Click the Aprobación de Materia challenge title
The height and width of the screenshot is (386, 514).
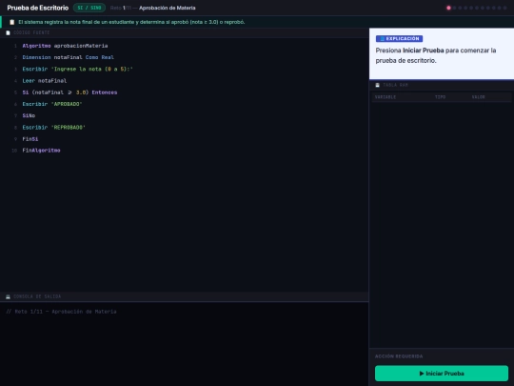click(x=168, y=8)
